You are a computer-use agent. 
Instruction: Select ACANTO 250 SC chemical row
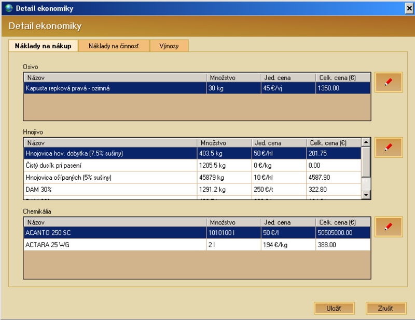[197, 233]
